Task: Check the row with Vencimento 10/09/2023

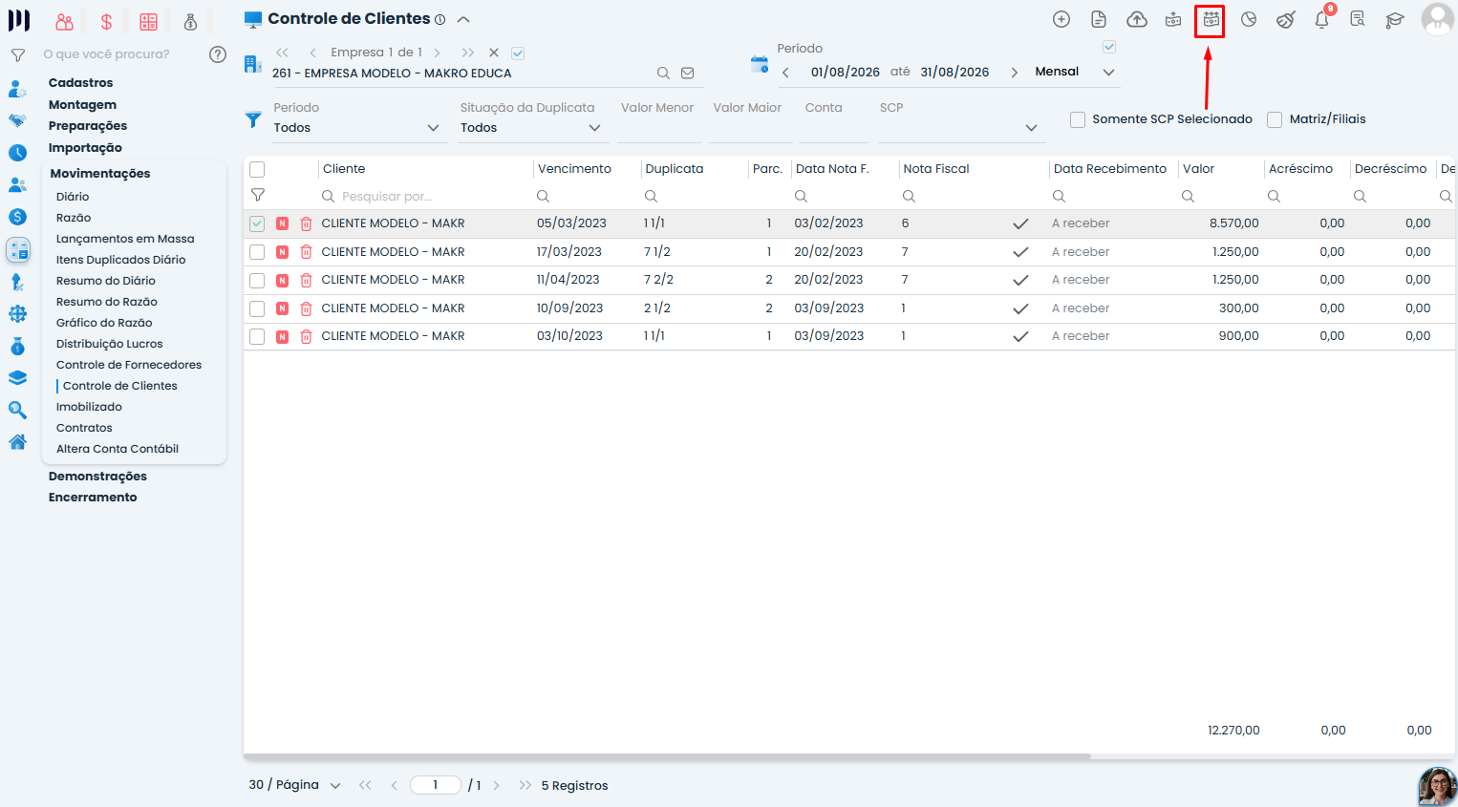Action: (x=257, y=308)
